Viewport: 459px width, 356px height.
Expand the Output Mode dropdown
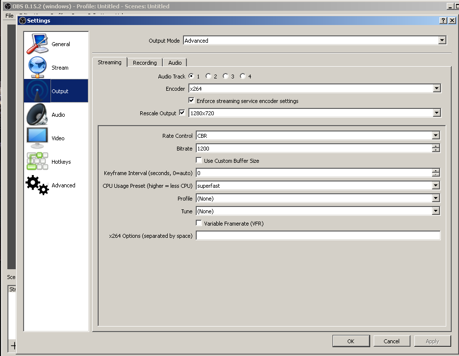(442, 41)
